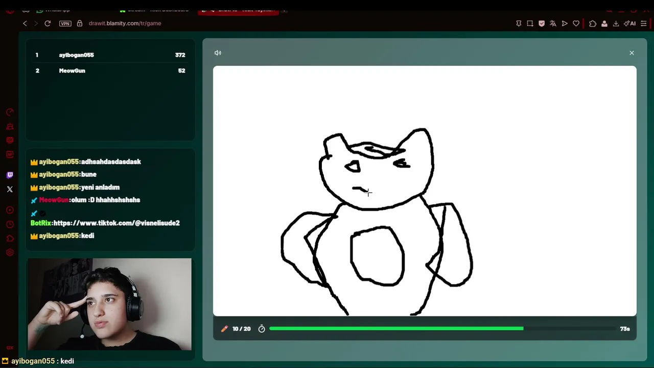654x368 pixels.
Task: Go back one page in the browser
Action: [25, 24]
